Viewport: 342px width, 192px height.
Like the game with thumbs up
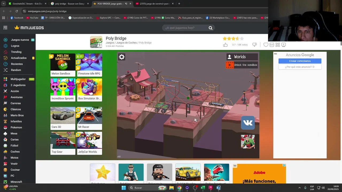[226, 45]
